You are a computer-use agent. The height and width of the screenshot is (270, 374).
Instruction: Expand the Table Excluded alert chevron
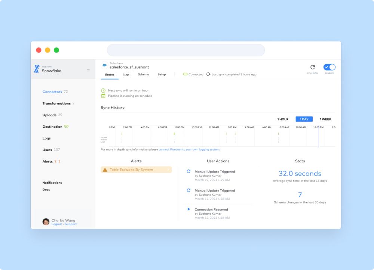coord(168,170)
